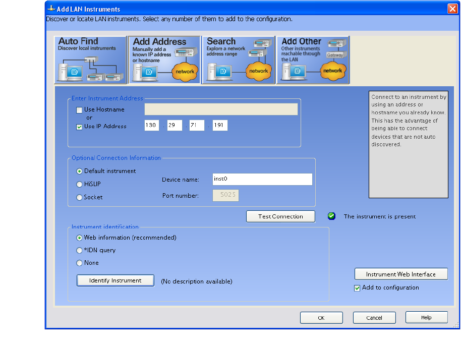Open the Instrument Web Interface

point(400,274)
